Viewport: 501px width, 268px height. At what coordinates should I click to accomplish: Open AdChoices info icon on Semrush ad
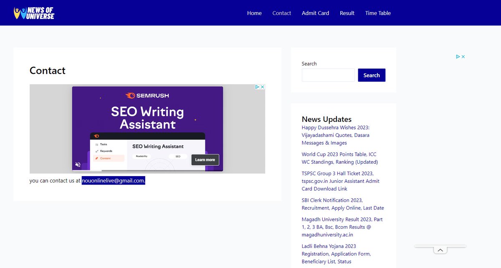[258, 87]
